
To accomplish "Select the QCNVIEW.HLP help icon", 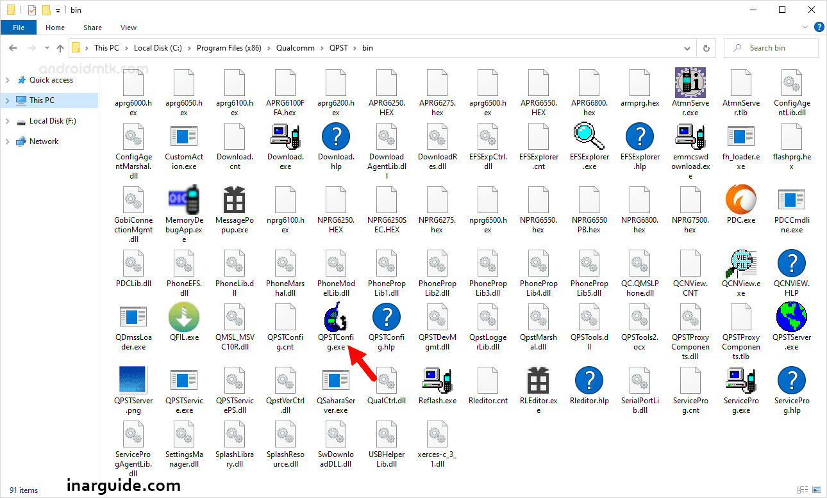I will 792,263.
